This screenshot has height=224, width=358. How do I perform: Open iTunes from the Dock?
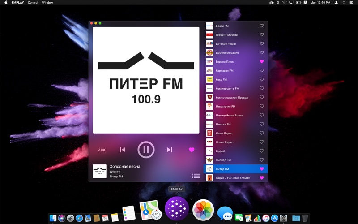266,218
